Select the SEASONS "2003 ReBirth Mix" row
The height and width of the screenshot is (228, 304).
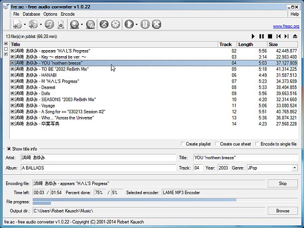tap(154, 99)
